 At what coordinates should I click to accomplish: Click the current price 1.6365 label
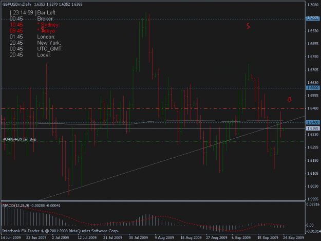(313, 128)
